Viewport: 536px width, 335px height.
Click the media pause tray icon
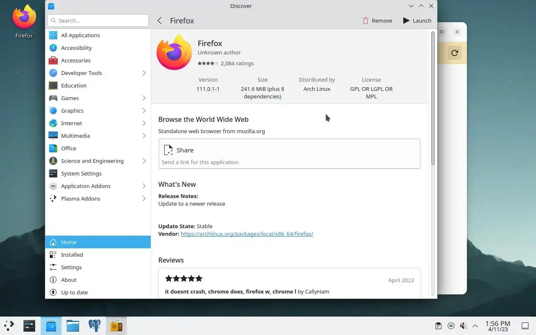coord(451,326)
